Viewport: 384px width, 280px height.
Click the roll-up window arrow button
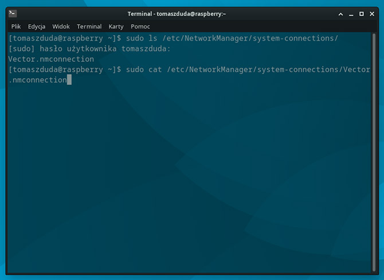coord(340,14)
